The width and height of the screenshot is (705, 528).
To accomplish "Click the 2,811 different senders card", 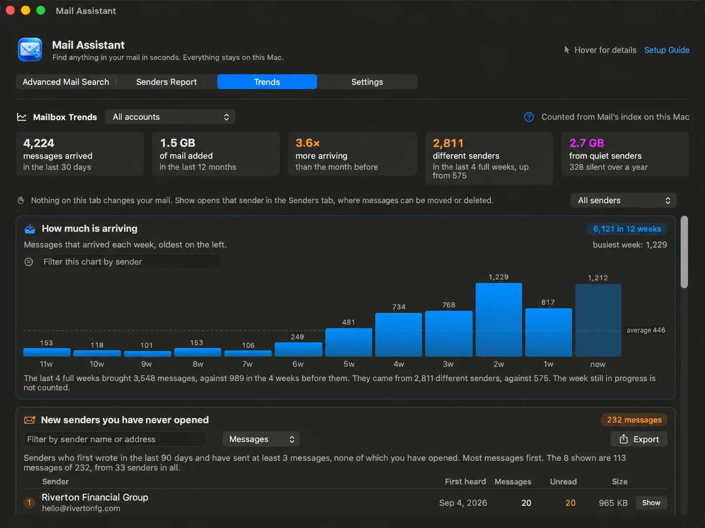I will [x=489, y=158].
